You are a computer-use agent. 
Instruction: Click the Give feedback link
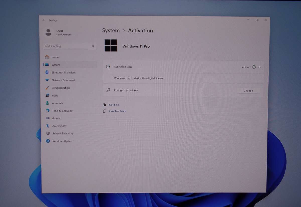tap(117, 111)
